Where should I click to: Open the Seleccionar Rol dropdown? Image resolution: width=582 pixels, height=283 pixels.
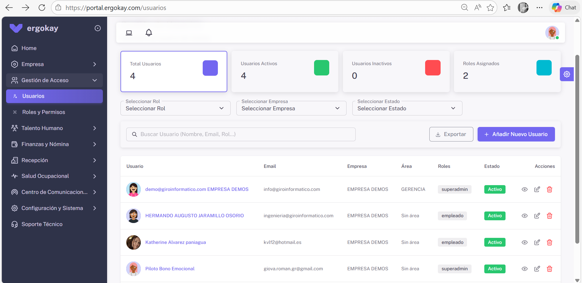pos(175,108)
